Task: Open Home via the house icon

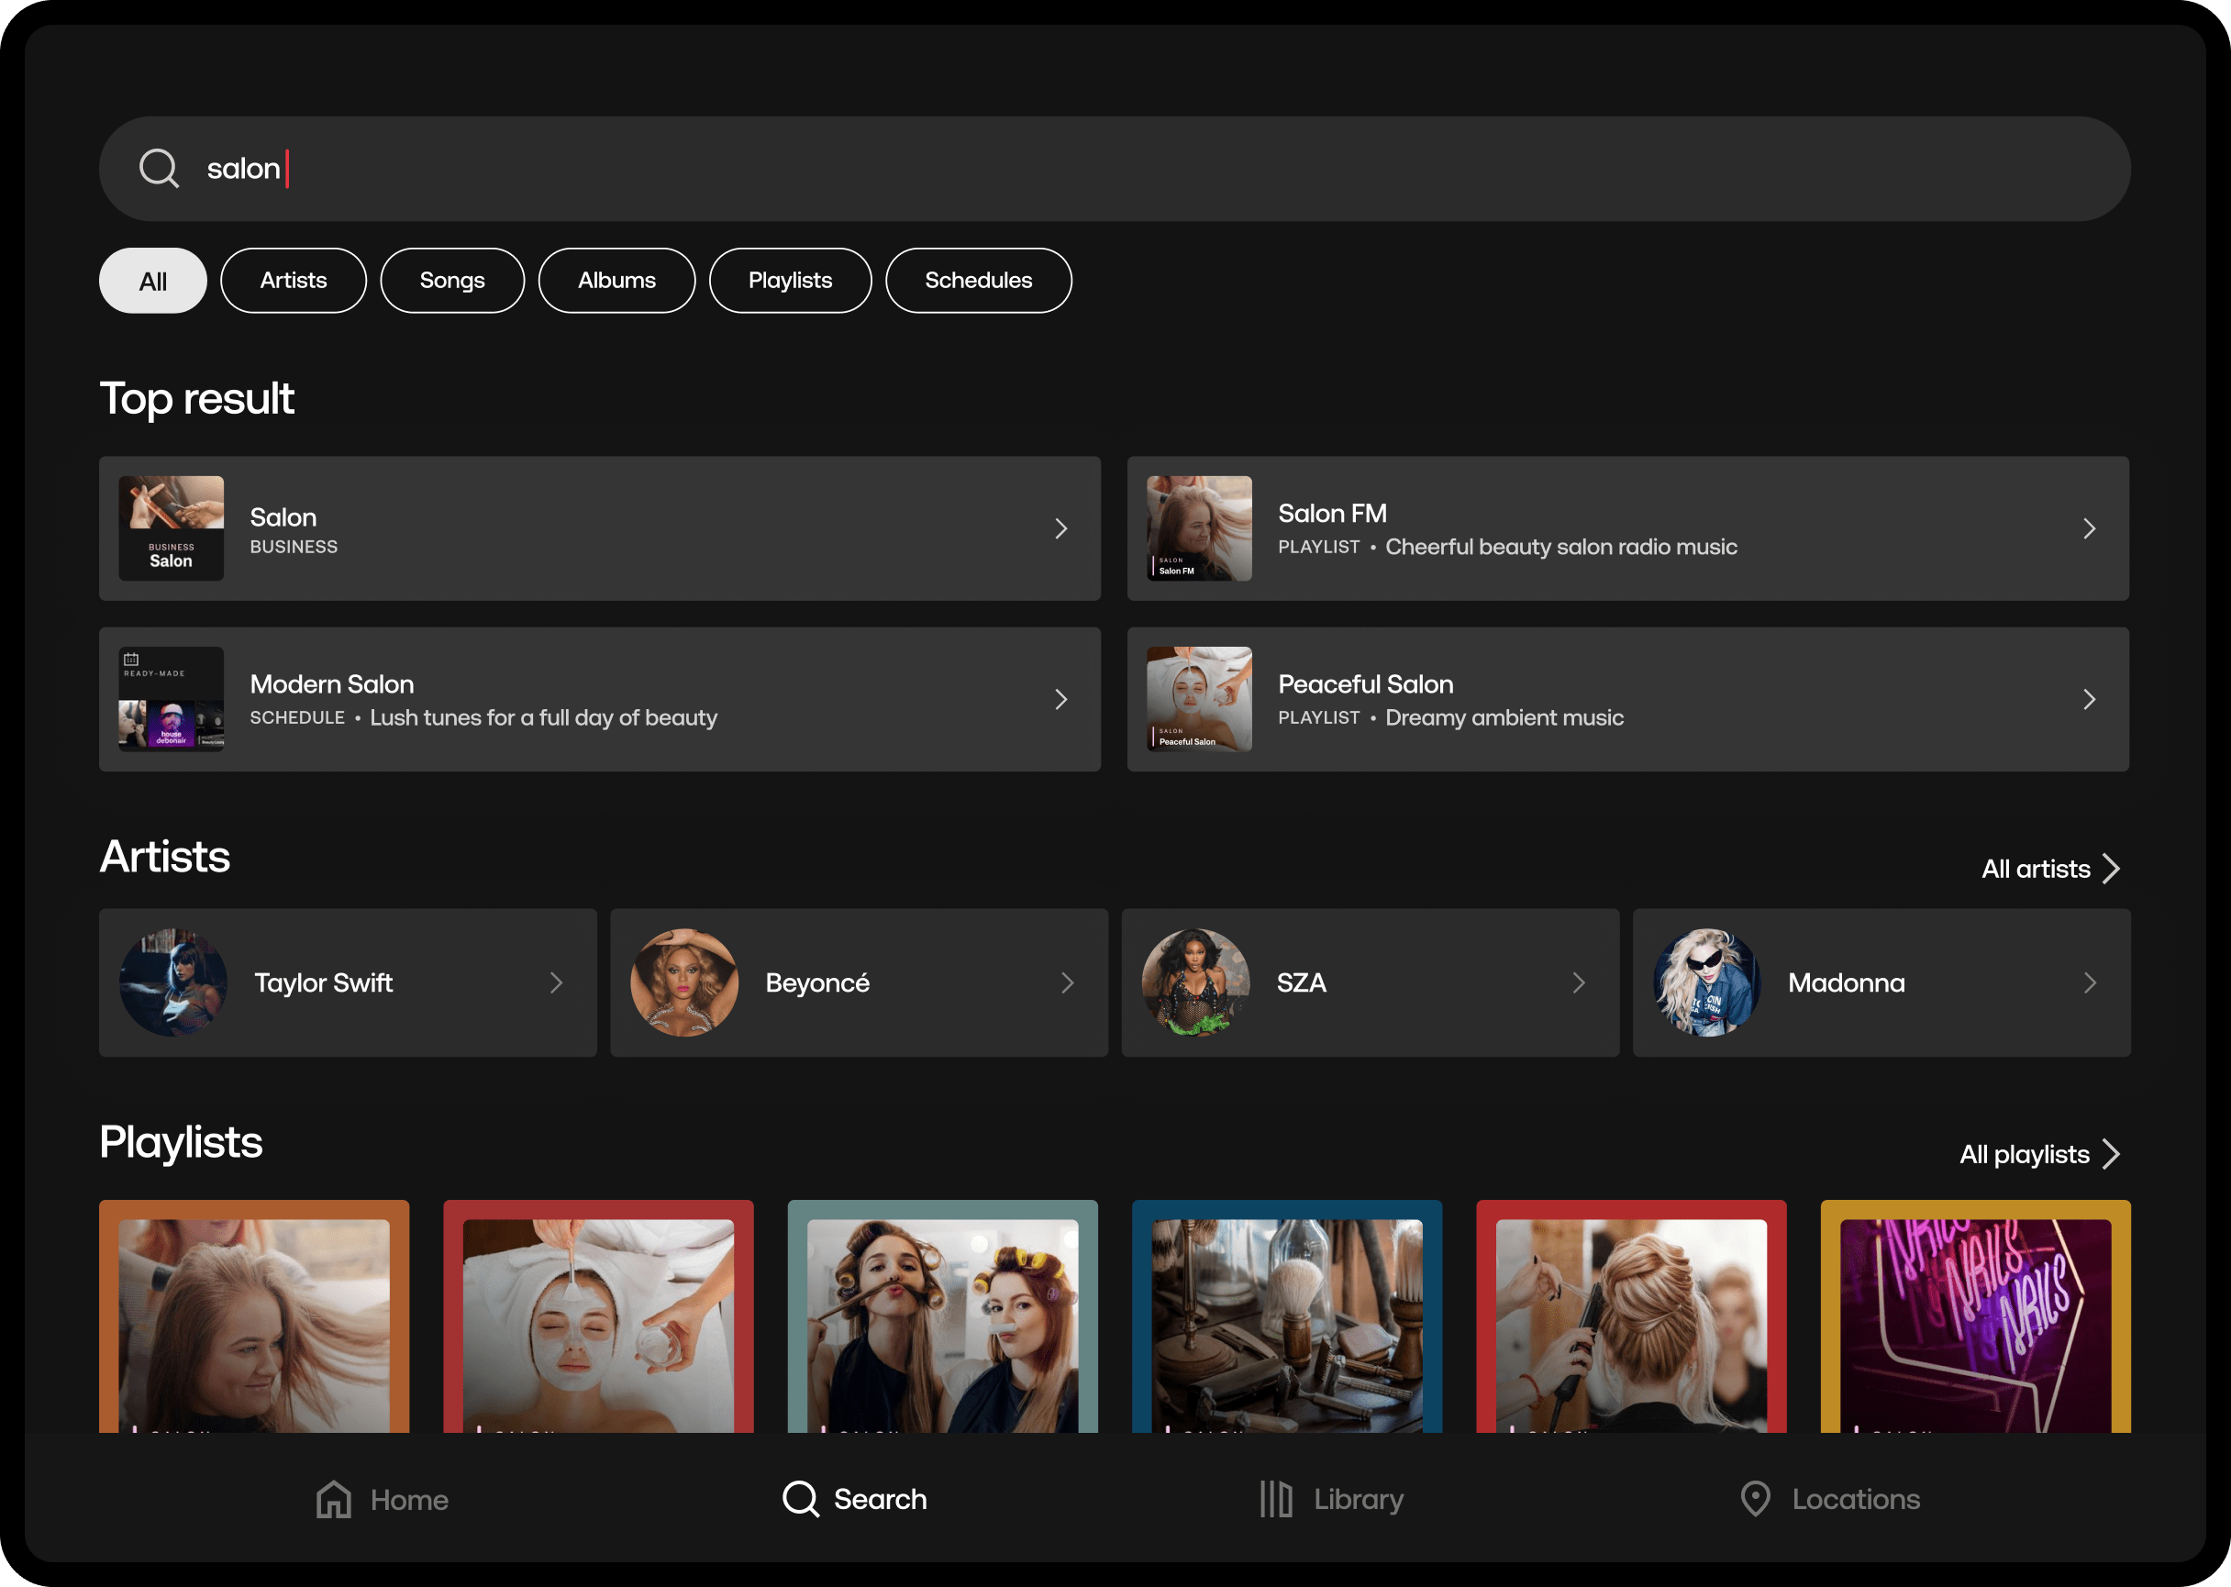Action: [x=333, y=1498]
